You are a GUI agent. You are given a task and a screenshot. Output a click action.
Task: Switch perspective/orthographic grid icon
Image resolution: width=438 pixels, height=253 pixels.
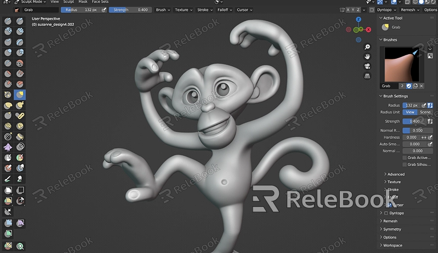click(367, 76)
